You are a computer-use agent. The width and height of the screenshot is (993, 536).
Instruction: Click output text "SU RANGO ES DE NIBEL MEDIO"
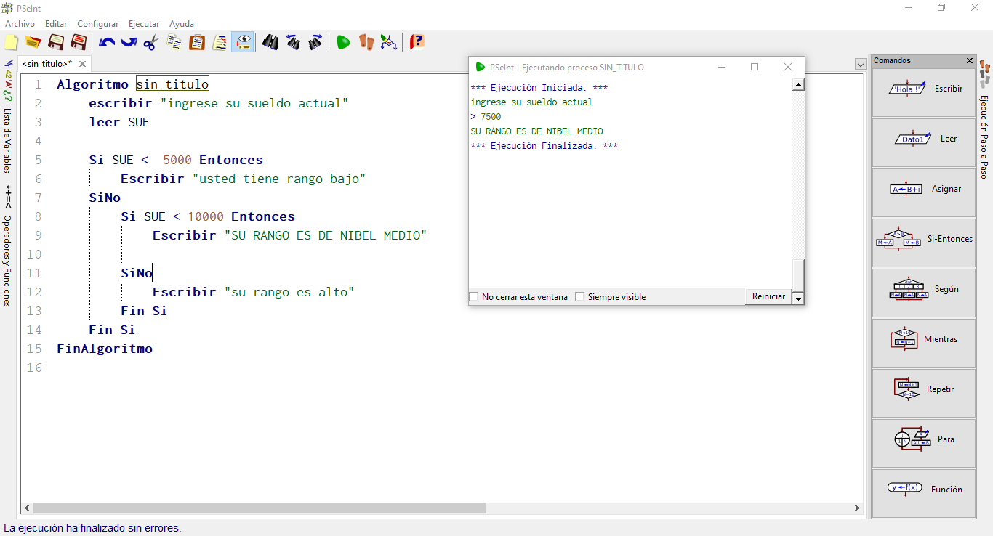point(536,131)
